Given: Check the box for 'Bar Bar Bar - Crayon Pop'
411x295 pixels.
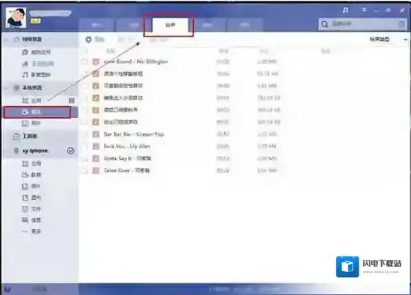Looking at the screenshot, I should 85,134.
